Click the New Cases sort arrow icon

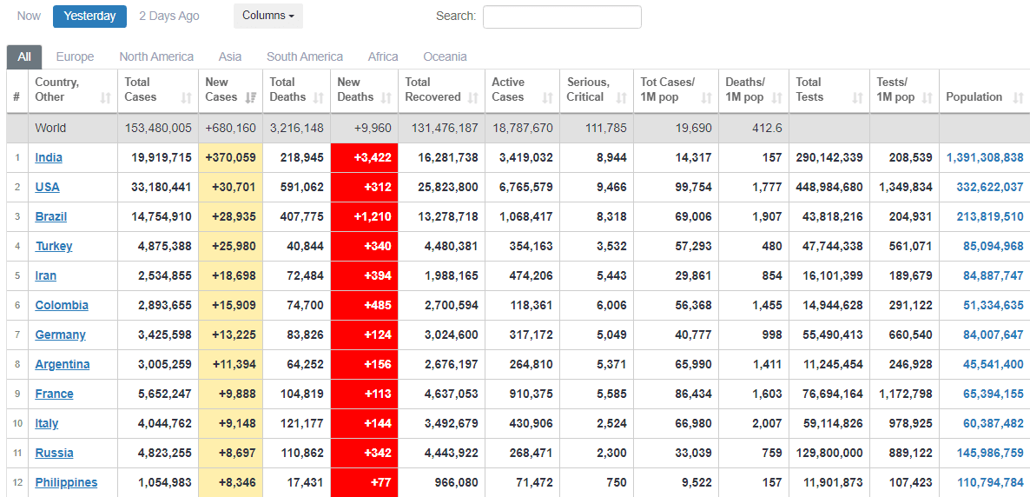tap(251, 98)
